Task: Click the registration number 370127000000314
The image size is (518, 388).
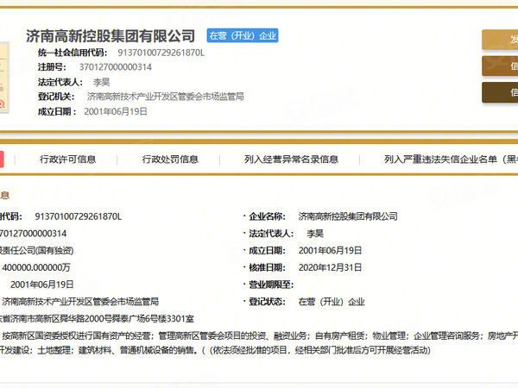Action: click(x=116, y=67)
